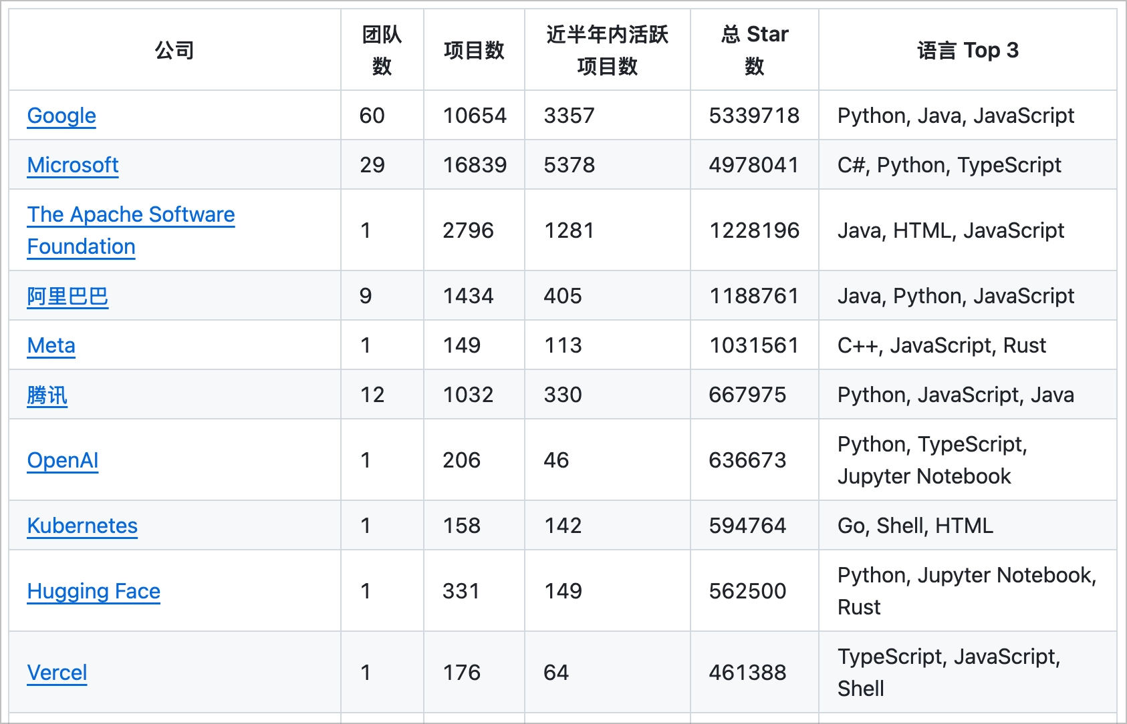Select 'Go, Shell, HTML' cell

point(916,526)
